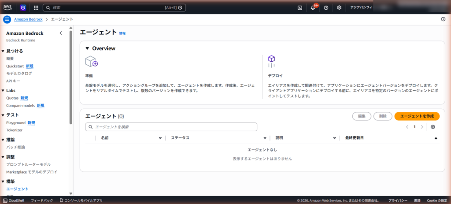Click the Amazon Bedrock breadcrumb link
Viewport: 451px width, 204px height.
28,19
